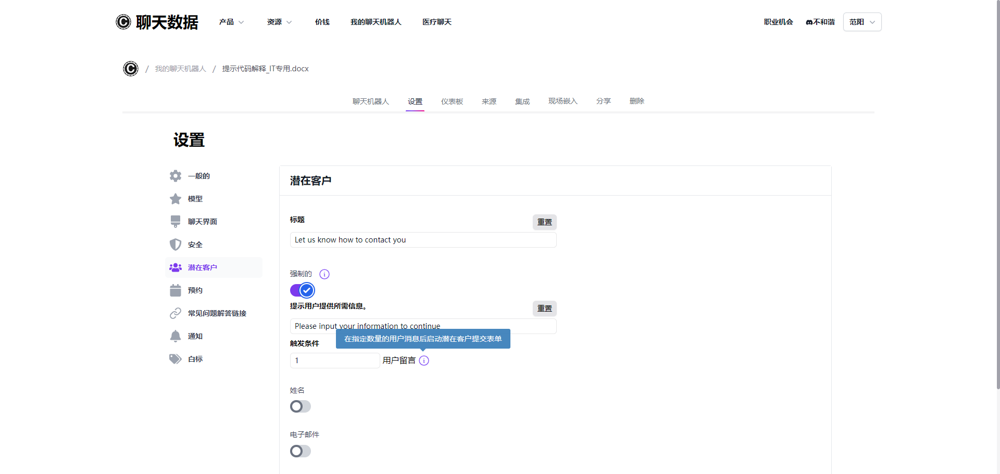Enable the 姓名 toggle
Screen dimensions: 1000x474
pos(301,406)
